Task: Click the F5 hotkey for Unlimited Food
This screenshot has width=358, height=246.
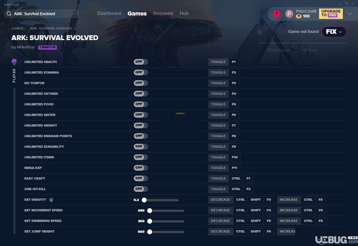Action: click(234, 104)
